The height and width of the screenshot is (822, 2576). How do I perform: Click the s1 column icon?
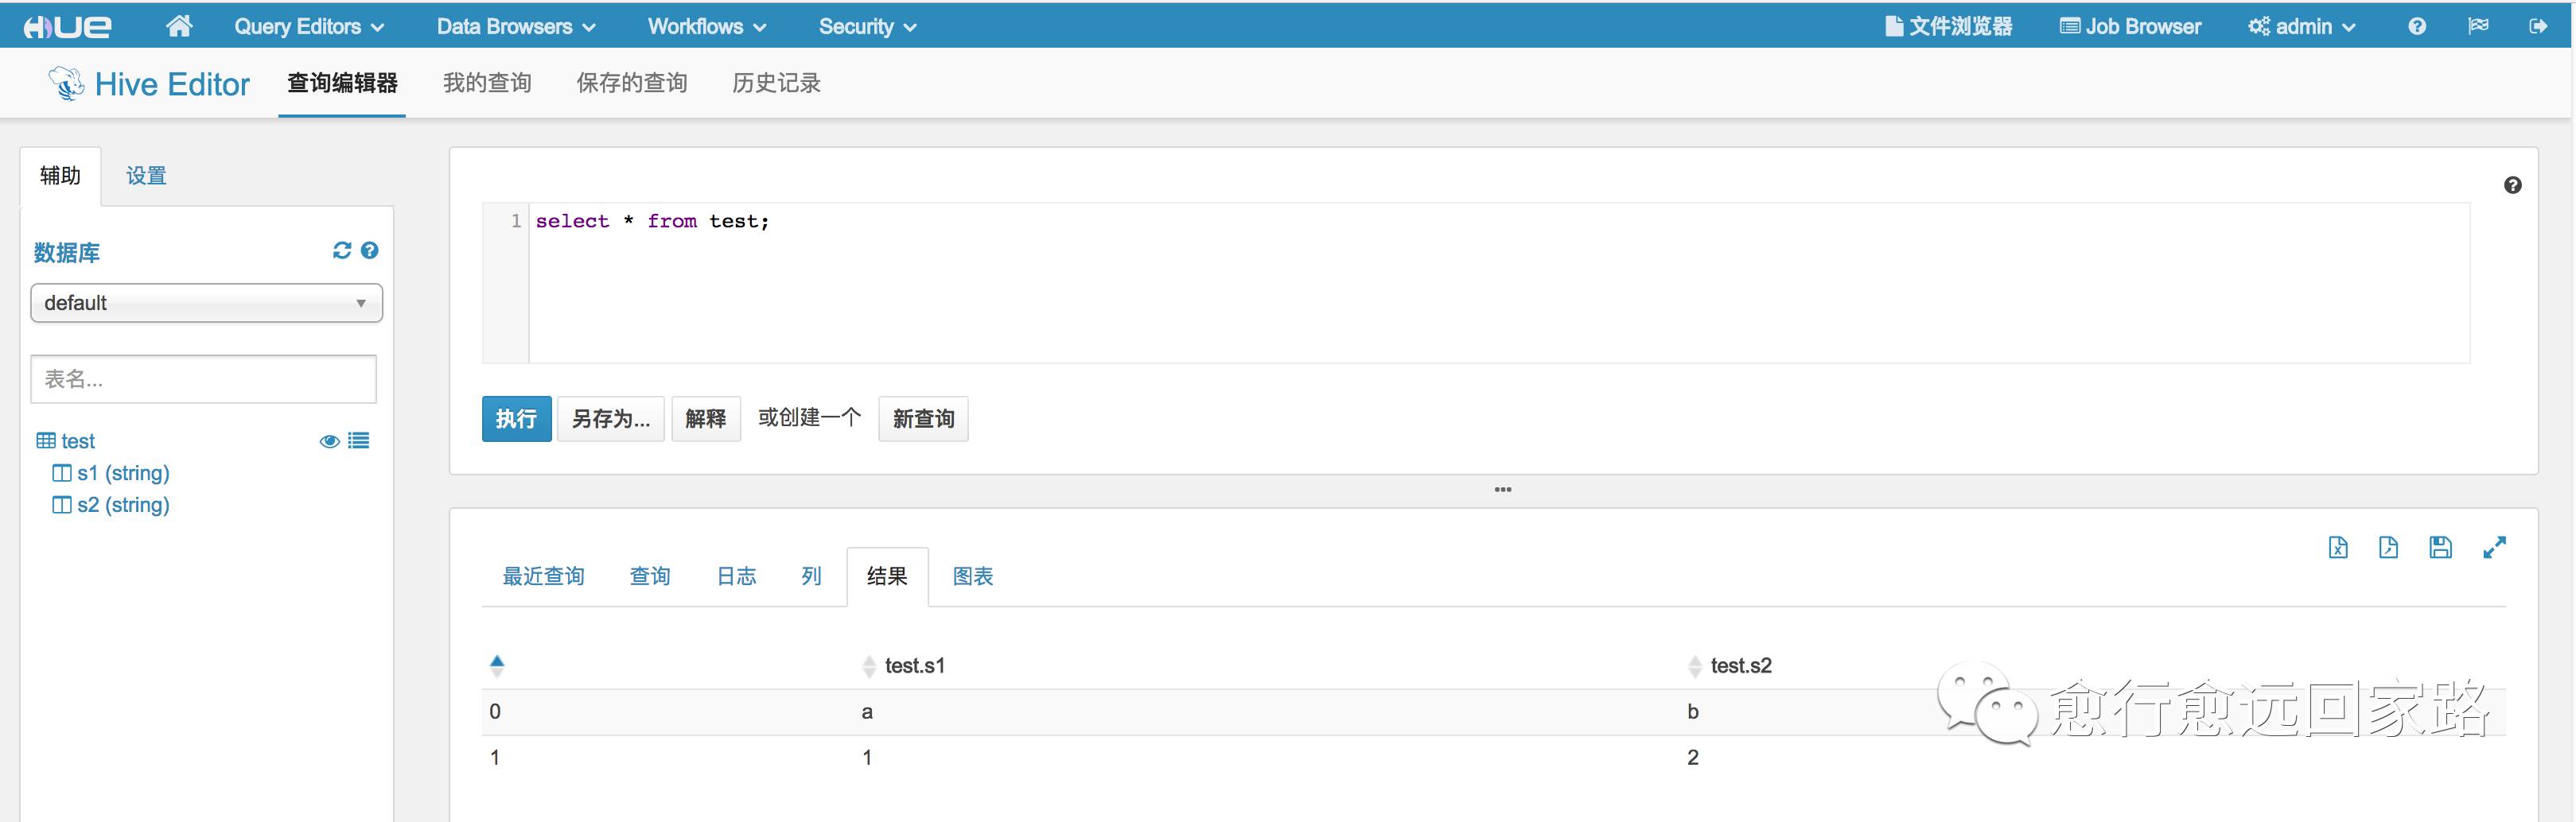[62, 472]
